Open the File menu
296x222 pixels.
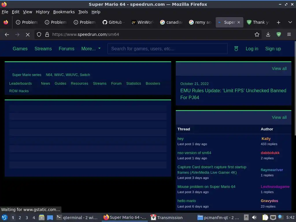pos(5,12)
